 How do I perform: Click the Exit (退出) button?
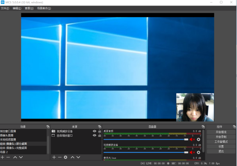click(x=221, y=151)
